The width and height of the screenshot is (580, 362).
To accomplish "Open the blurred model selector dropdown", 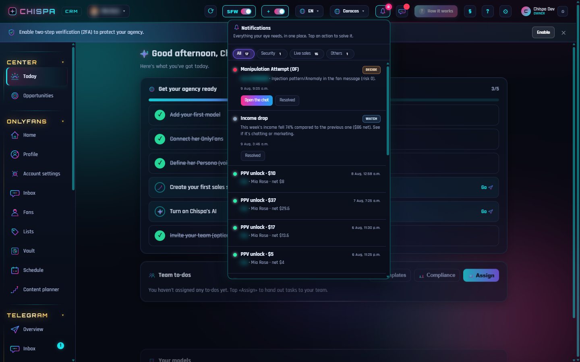I will 109,11.
